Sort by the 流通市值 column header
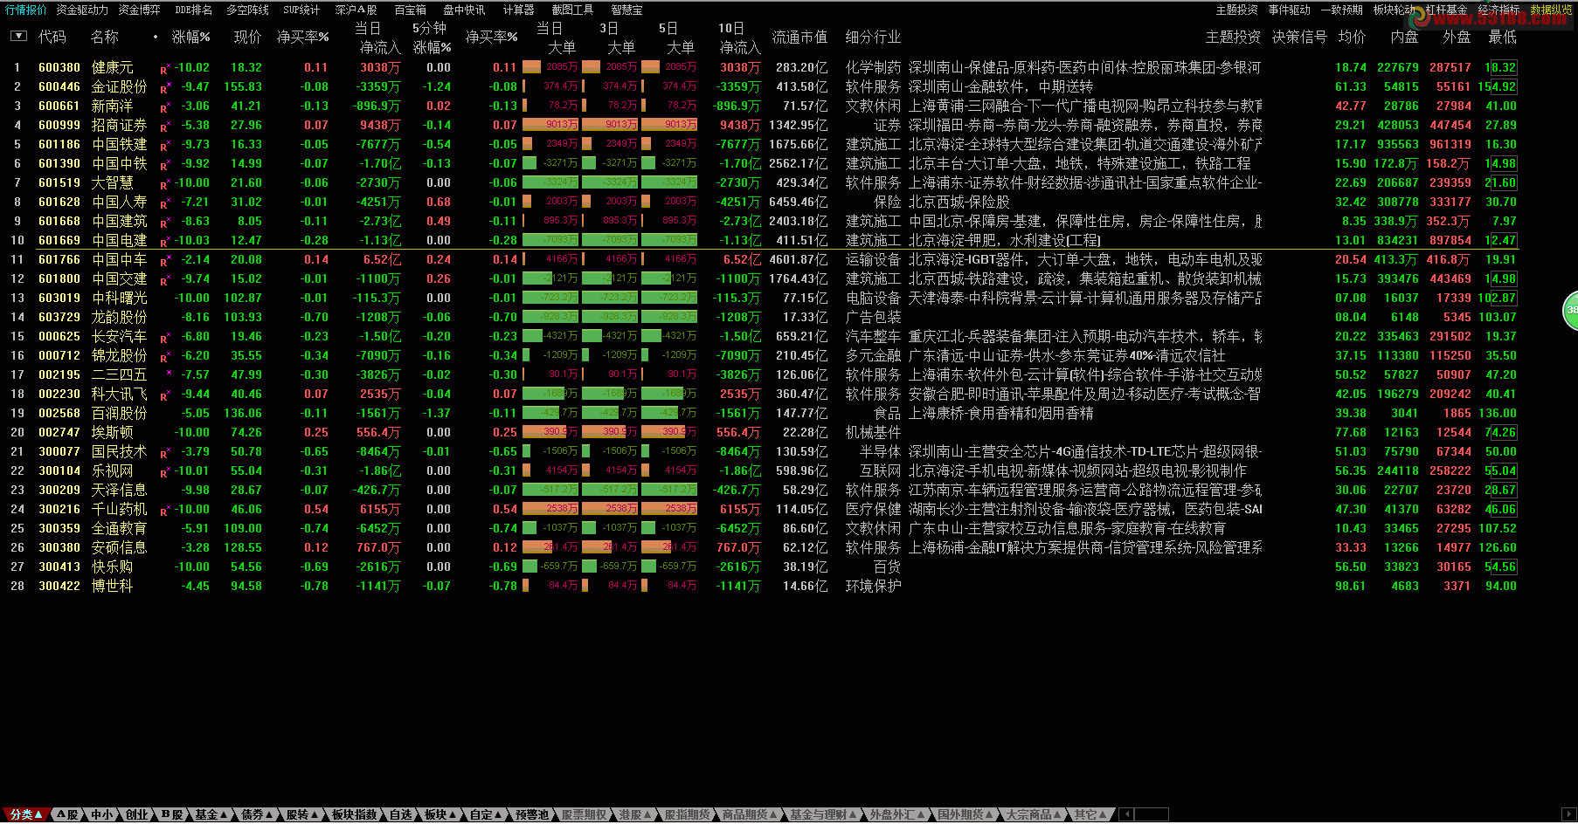 (799, 37)
